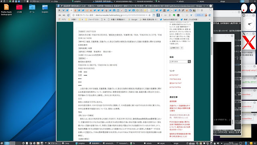The image size is (257, 145).
Task: Switch to emacs25 in the bottom taskbar
Action: [109, 143]
